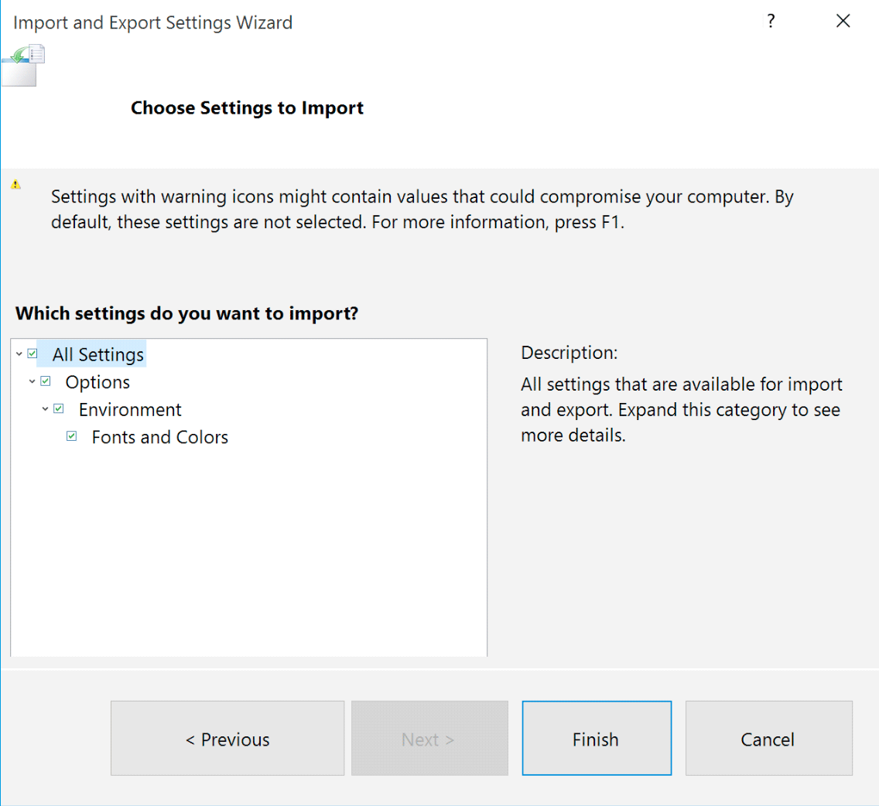Disable the Environment checkbox
Viewport: 879px width, 806px height.
[59, 408]
